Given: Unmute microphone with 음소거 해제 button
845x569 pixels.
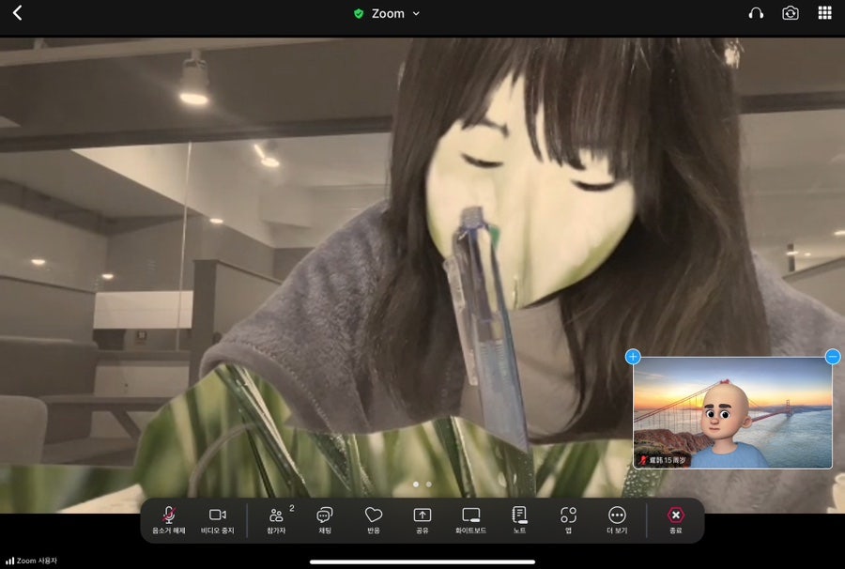Looking at the screenshot, I should tap(169, 519).
